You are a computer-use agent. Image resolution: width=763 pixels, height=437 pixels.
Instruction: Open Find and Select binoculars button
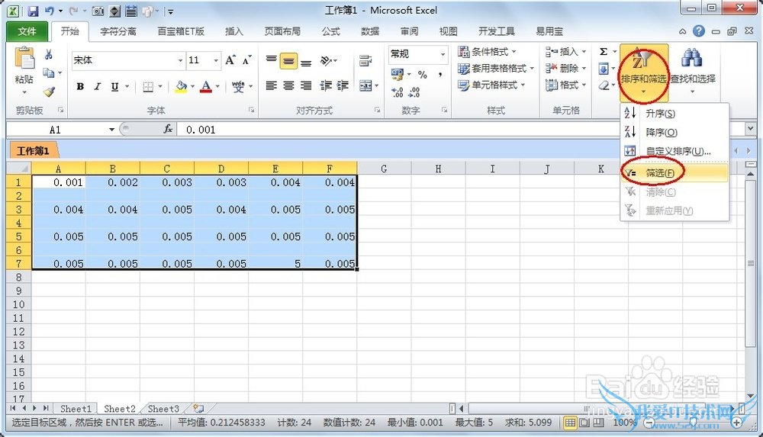[693, 72]
